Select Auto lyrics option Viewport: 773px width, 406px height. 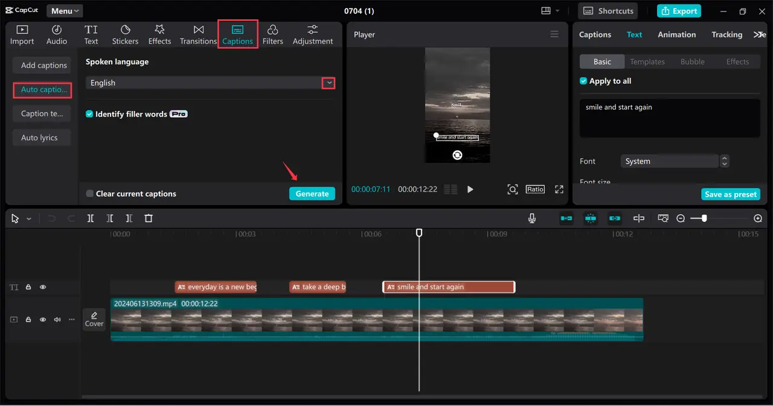[x=42, y=138]
